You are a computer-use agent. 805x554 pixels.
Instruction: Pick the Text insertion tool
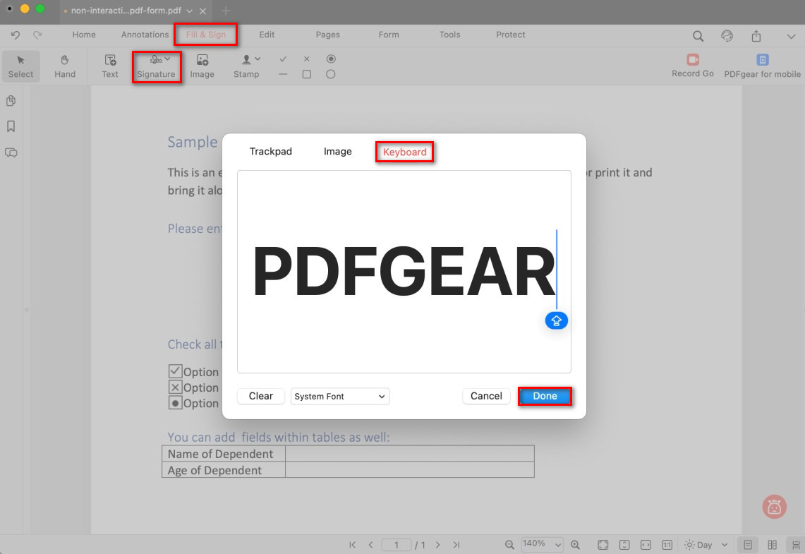point(110,66)
